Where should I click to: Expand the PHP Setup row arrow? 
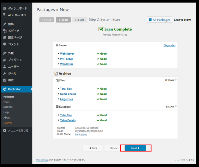[58, 59]
